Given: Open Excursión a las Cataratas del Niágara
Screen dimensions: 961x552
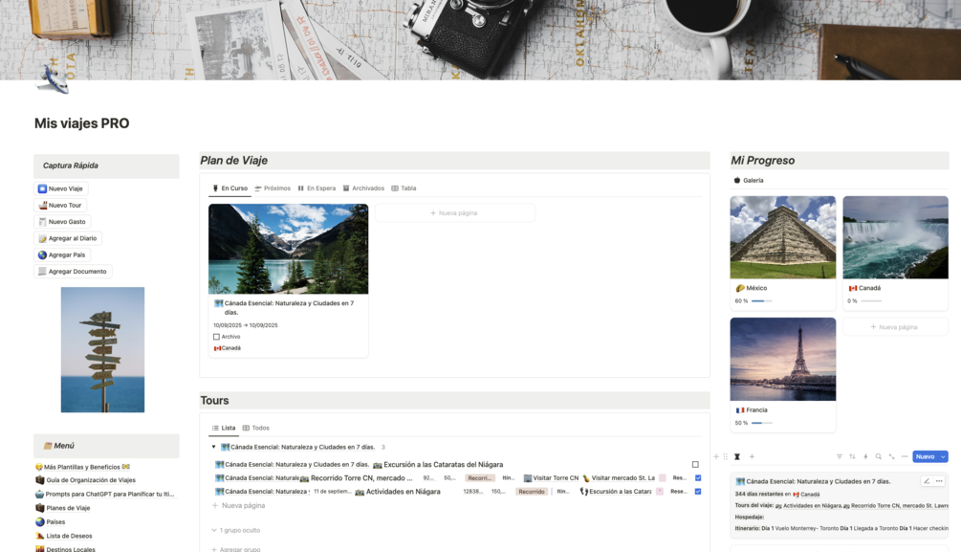Looking at the screenshot, I should click(438, 465).
